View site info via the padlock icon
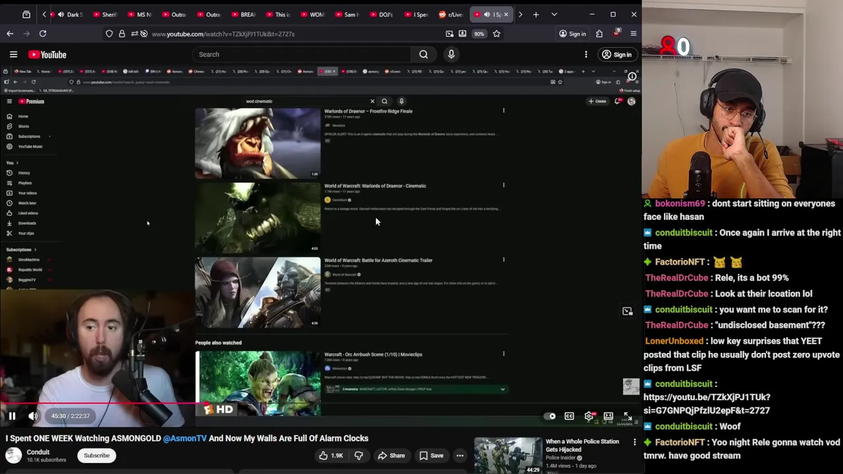Screen dimensions: 843x474 [122, 34]
